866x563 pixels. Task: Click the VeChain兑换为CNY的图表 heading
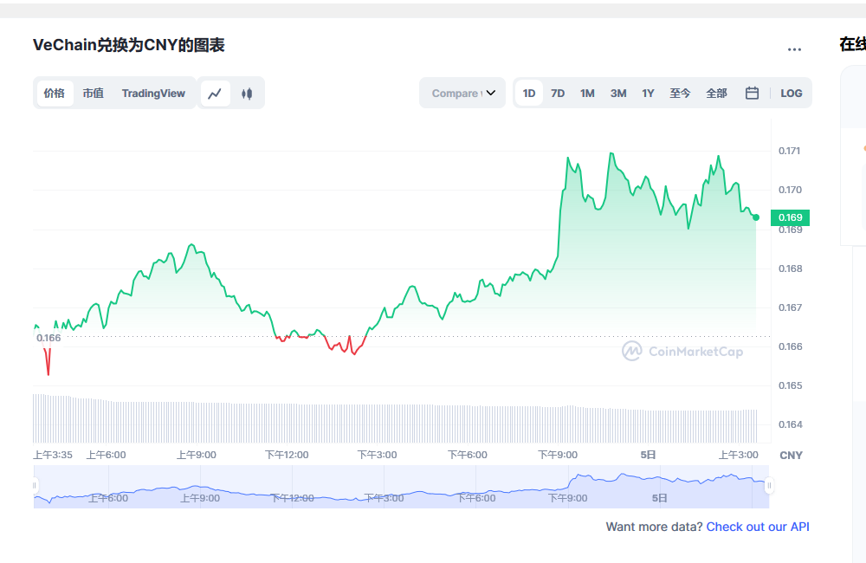[129, 45]
